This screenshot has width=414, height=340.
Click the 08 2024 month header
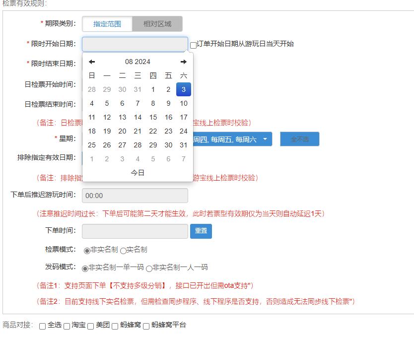tap(138, 62)
